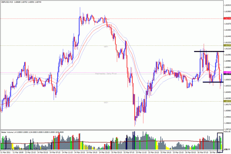
Task: Click the 14 Mar 11:15 time label
Action: point(68,153)
